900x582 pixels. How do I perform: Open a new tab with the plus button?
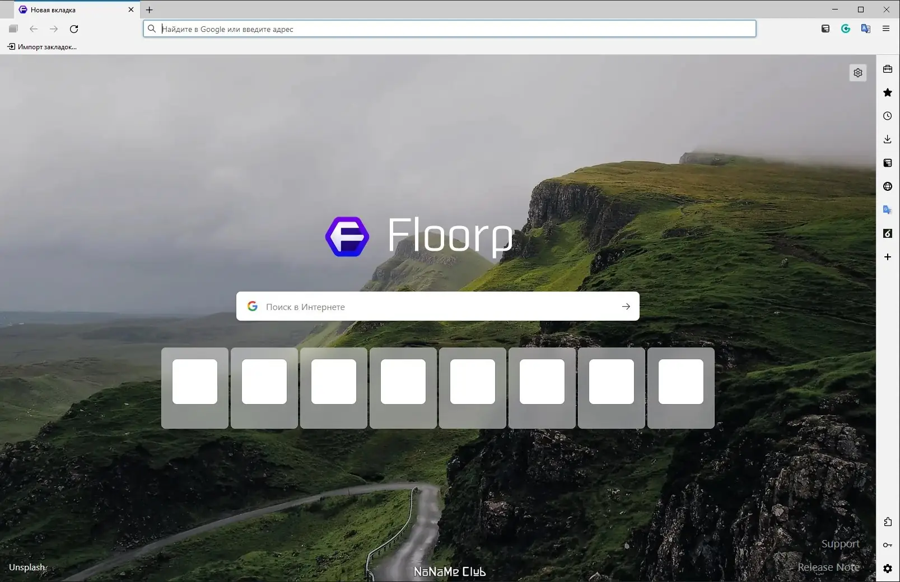pos(150,10)
